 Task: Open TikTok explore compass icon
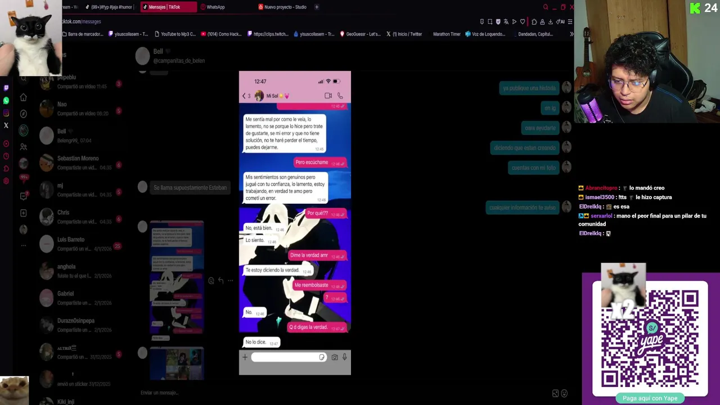point(23,114)
